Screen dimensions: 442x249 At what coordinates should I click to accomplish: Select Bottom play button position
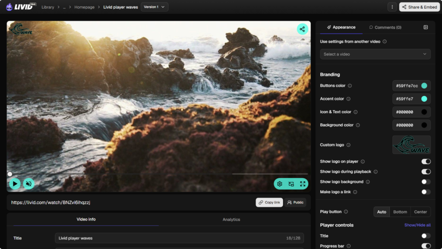(x=400, y=212)
